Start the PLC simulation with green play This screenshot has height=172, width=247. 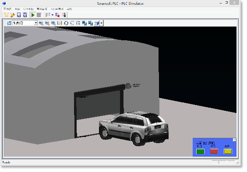point(33,15)
